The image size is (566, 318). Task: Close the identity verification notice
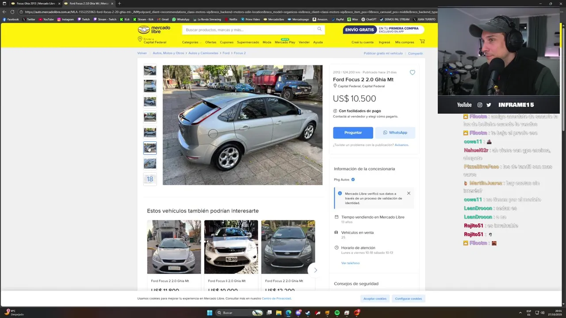pos(409,193)
